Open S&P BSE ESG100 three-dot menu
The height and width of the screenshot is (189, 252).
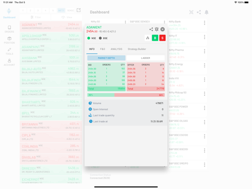(x=205, y=136)
